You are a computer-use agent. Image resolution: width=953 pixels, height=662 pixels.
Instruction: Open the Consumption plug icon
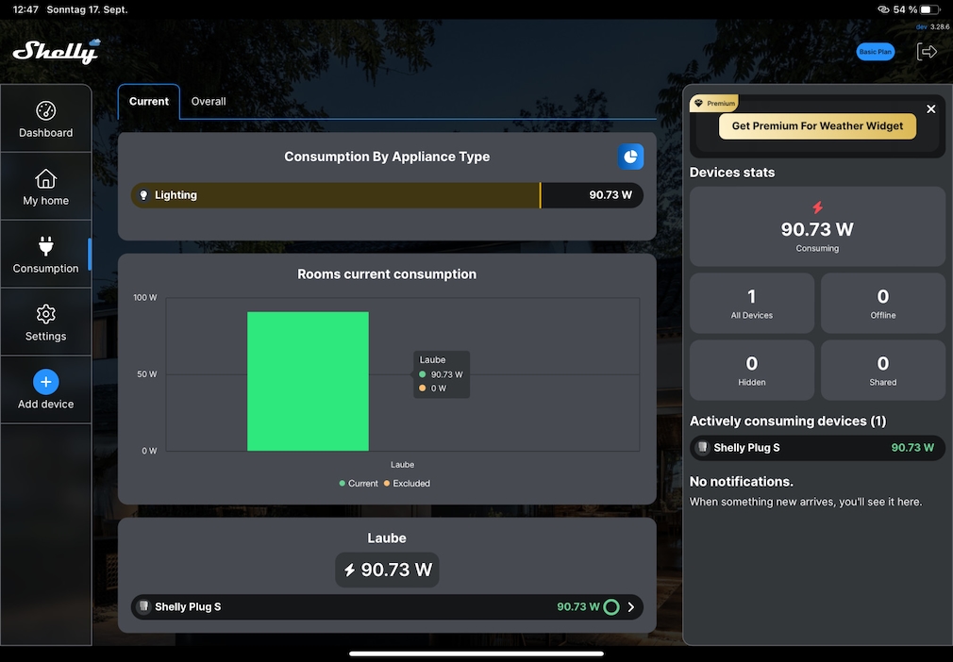45,247
